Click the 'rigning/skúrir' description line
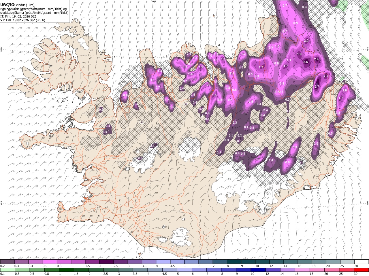 click(x=33, y=9)
